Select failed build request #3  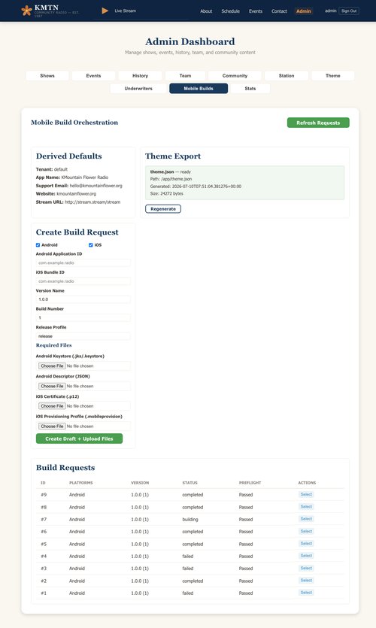(306, 569)
